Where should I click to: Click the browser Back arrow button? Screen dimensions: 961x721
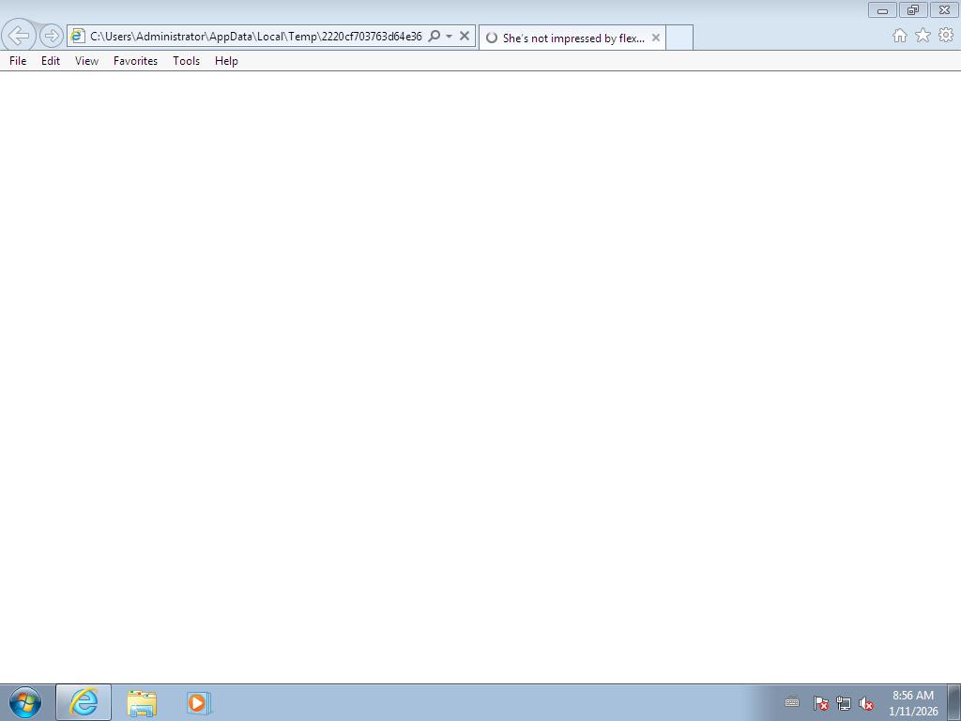coord(19,36)
